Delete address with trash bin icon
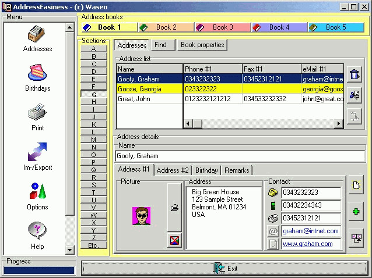 tap(355, 74)
